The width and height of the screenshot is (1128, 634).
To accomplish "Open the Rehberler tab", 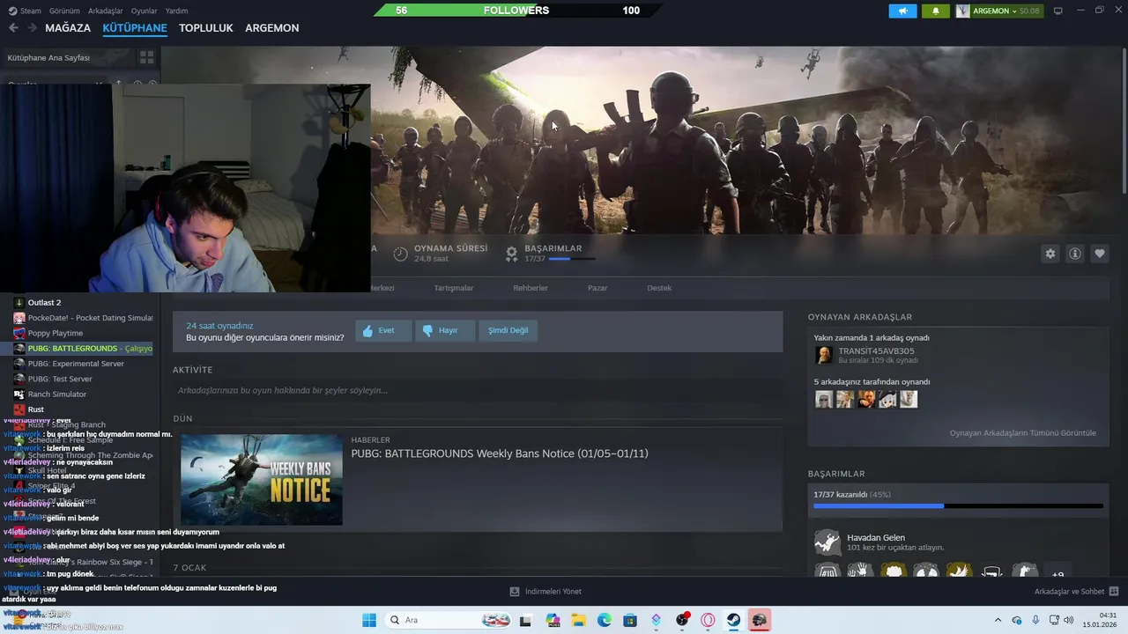I will point(531,288).
